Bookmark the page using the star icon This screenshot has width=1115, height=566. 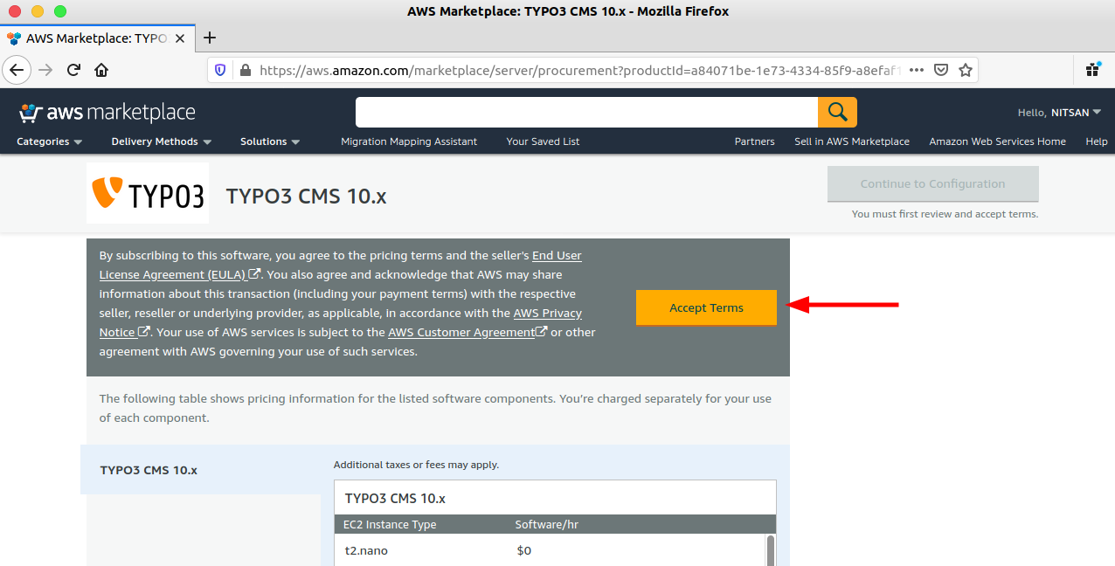click(x=965, y=70)
